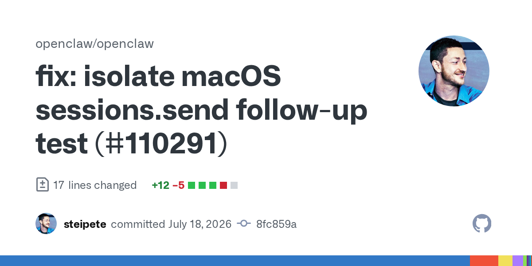This screenshot has height=266, width=532.
Task: Click the −5 deletions count
Action: click(x=178, y=185)
